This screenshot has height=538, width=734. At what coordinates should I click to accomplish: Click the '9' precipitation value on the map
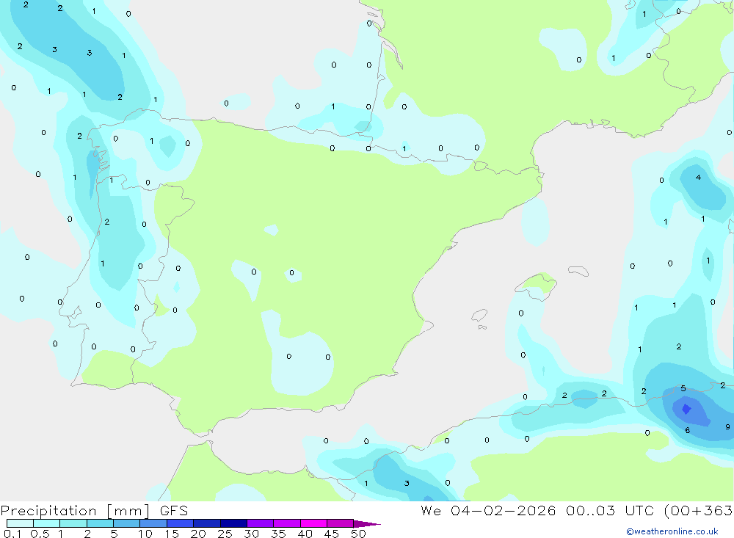[x=727, y=427]
